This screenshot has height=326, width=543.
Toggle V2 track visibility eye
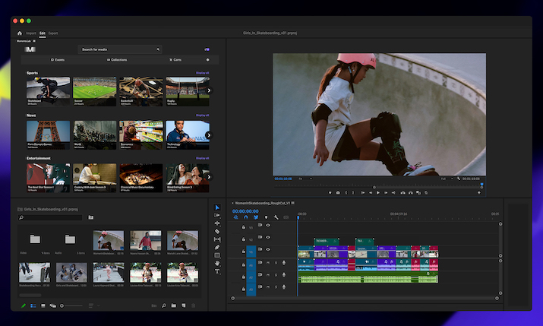267,237
